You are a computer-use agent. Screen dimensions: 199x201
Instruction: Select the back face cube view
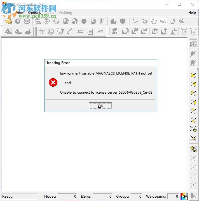pyautogui.click(x=193, y=84)
